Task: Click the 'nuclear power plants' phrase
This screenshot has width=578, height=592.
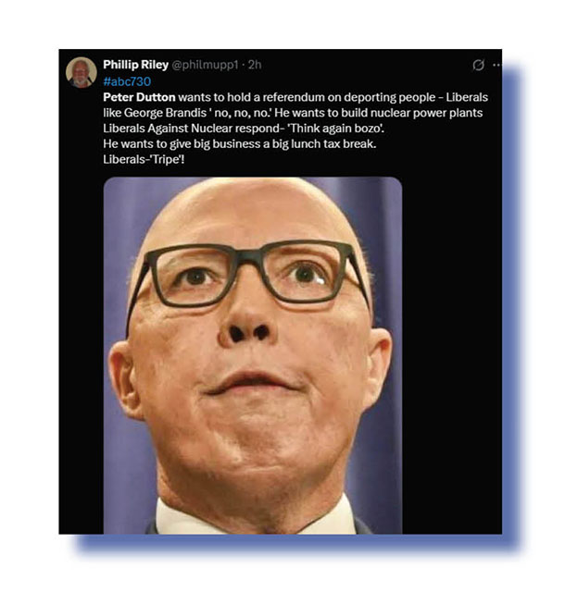Action: click(426, 113)
